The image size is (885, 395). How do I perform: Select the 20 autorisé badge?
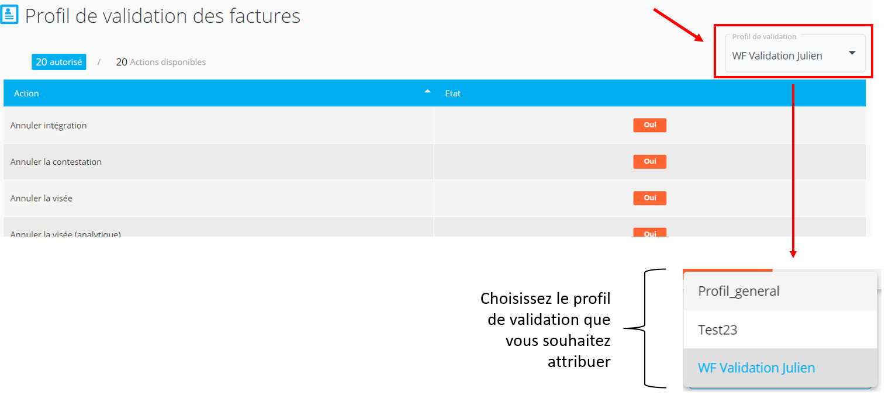pyautogui.click(x=59, y=62)
